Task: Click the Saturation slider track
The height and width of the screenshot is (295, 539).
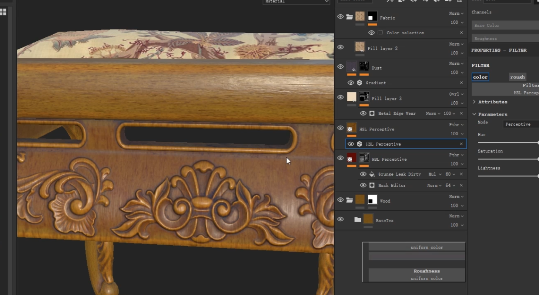Action: [x=507, y=159]
